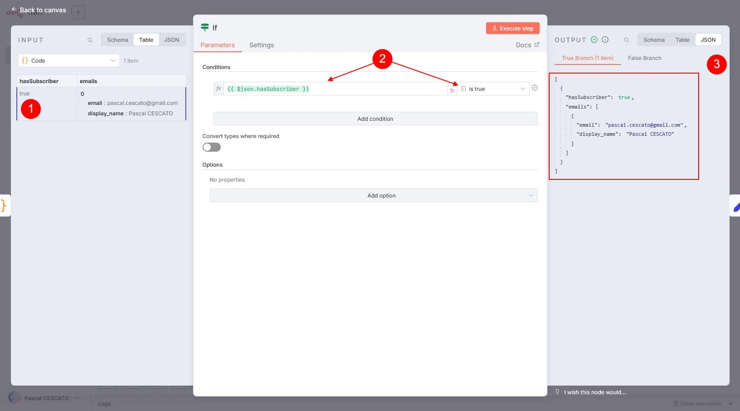Click the Back to canvas arrow
The image size is (740, 411).
pos(14,10)
